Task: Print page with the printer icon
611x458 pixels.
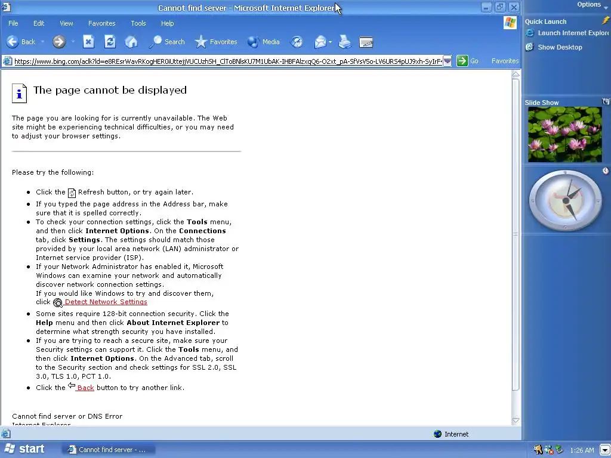Action: [344, 42]
